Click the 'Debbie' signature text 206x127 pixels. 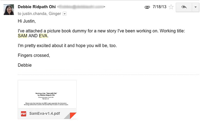click(x=25, y=65)
